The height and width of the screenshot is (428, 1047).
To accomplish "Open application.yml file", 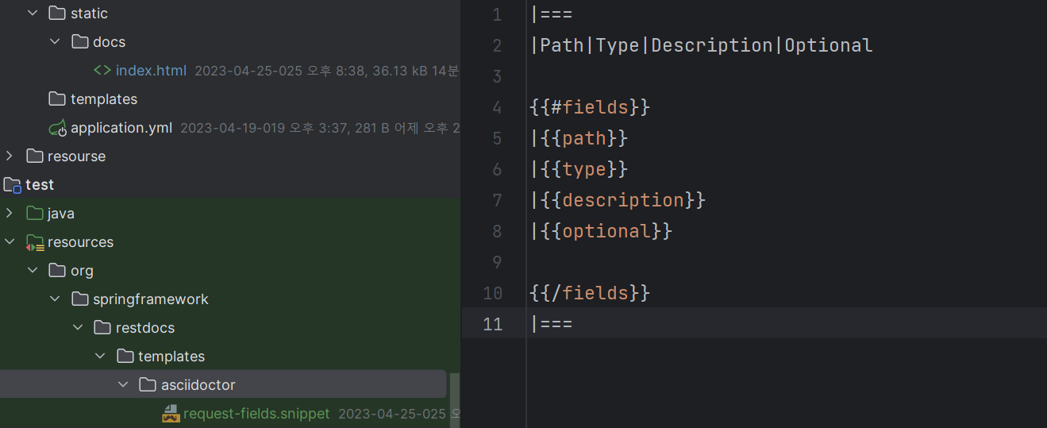I will coord(121,127).
